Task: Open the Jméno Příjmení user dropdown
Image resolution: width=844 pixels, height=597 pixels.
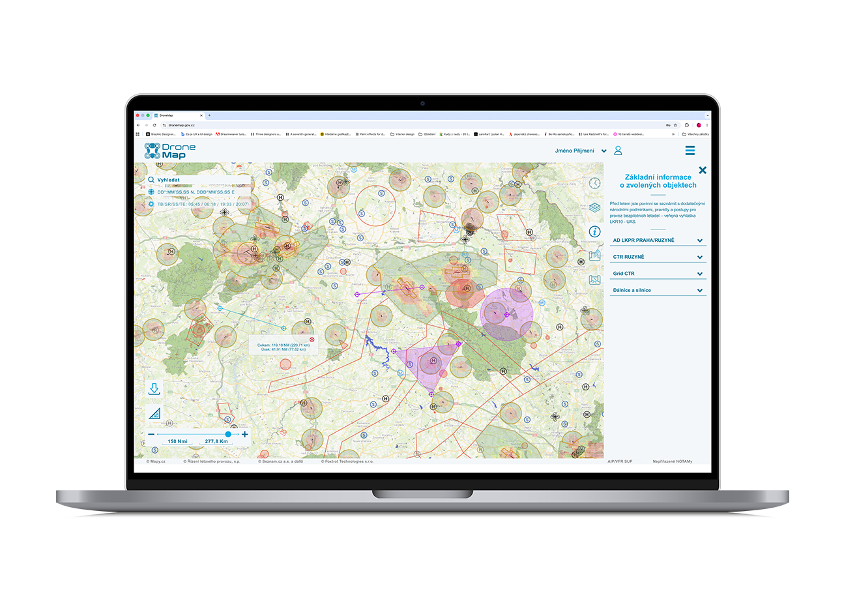Action: (581, 151)
